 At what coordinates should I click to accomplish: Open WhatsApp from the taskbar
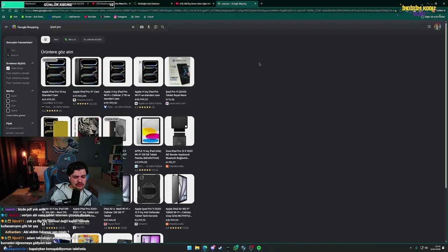236,248
